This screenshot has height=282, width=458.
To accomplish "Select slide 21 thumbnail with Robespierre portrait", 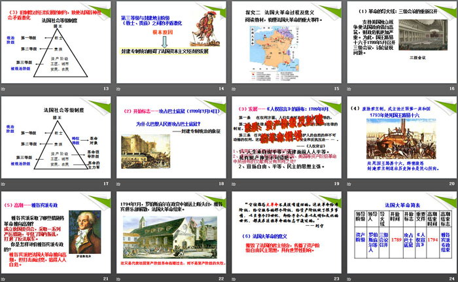I will point(56,233).
